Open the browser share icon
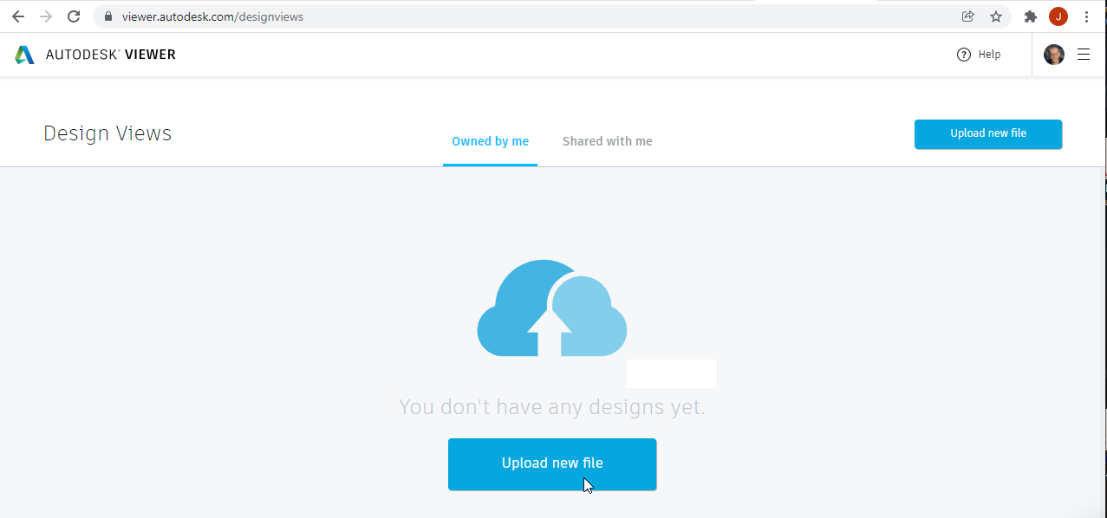 (x=967, y=16)
